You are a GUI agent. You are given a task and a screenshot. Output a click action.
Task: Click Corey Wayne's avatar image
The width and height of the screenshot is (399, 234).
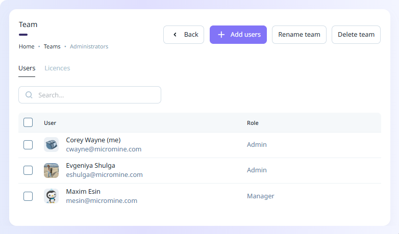coord(51,144)
